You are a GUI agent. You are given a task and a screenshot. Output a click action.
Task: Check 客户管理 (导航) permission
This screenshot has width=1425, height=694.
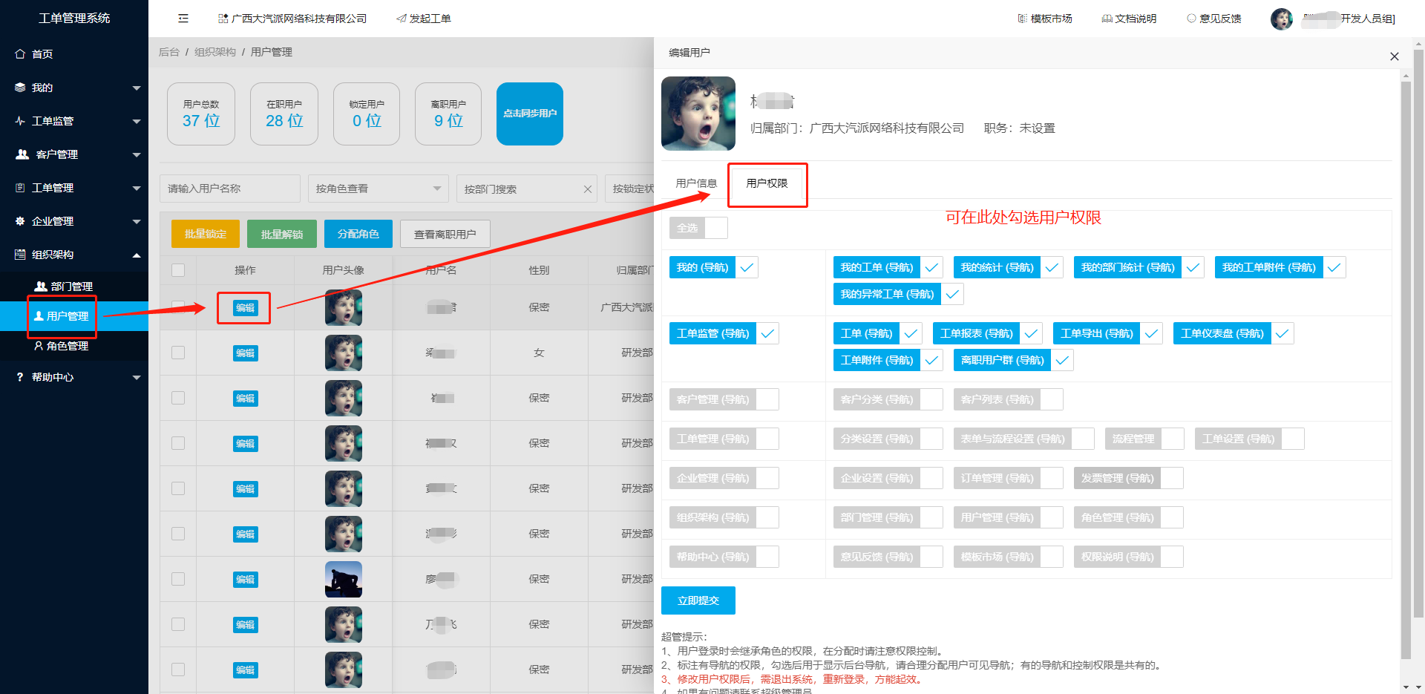(767, 399)
